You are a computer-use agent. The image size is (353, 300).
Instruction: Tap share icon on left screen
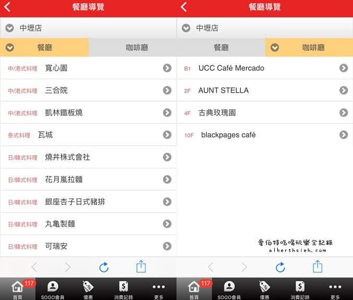(x=141, y=267)
